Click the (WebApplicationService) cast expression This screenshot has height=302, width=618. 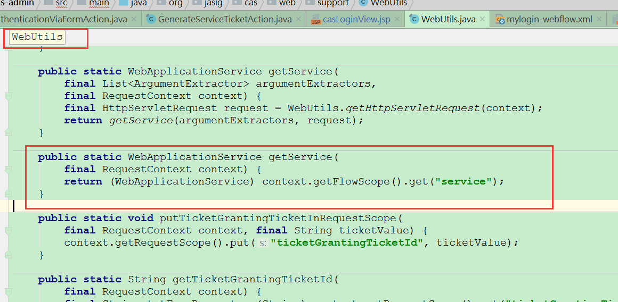click(182, 181)
